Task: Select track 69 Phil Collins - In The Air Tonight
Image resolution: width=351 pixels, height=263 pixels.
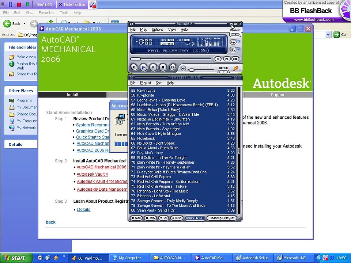Action: (x=183, y=158)
